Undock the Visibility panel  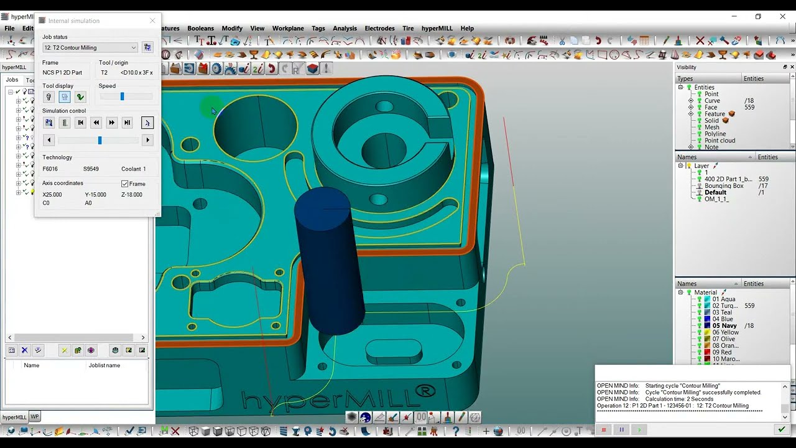point(784,67)
